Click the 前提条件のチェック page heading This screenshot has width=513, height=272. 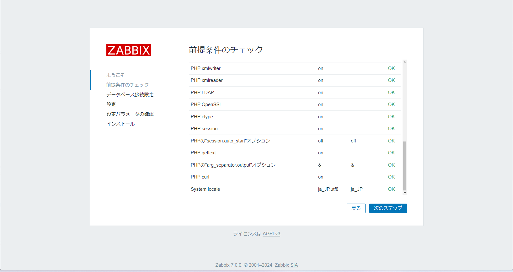[x=226, y=50]
